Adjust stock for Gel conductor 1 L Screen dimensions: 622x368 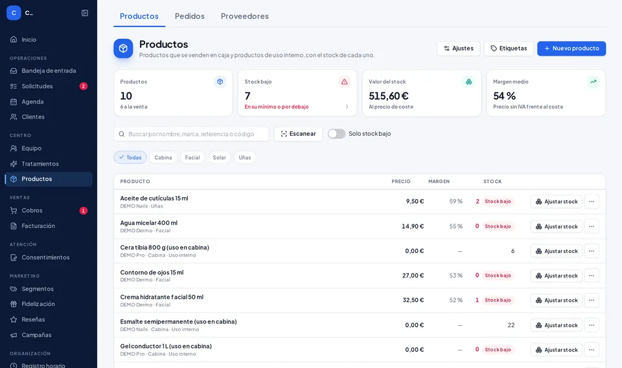[x=557, y=350]
